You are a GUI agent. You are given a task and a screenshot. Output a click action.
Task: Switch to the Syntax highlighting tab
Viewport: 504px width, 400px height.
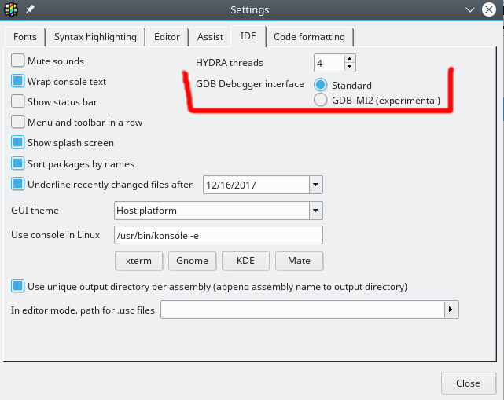pyautogui.click(x=95, y=37)
